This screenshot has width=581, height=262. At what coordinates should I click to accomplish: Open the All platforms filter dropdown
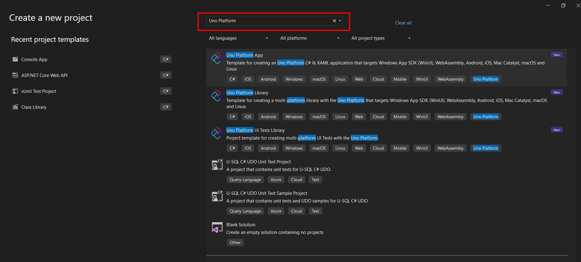point(310,38)
